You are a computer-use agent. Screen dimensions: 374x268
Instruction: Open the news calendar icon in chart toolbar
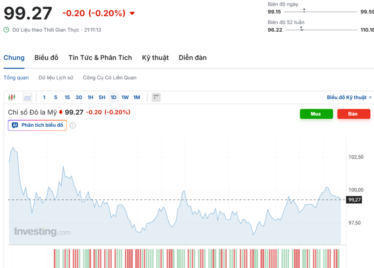click(x=156, y=97)
